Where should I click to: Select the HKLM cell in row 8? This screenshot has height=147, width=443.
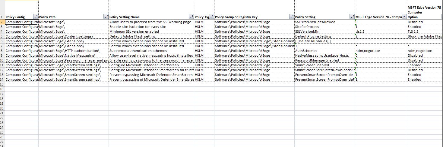[x=204, y=51]
